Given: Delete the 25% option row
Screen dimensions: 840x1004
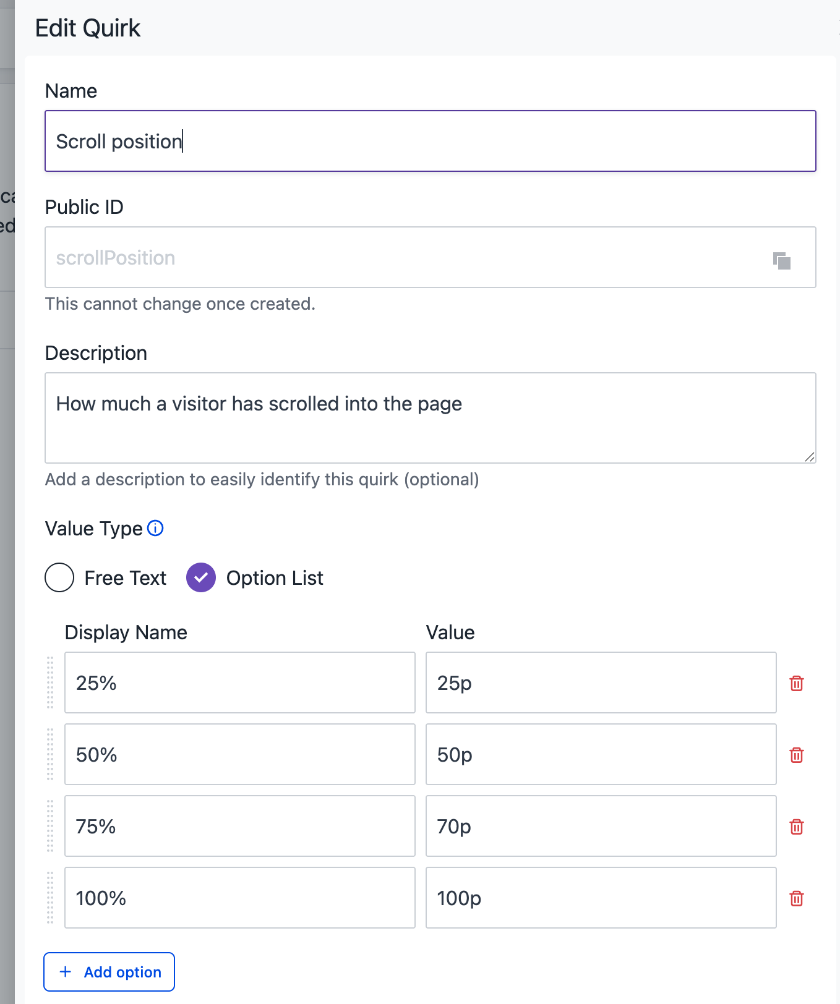Looking at the screenshot, I should [797, 683].
